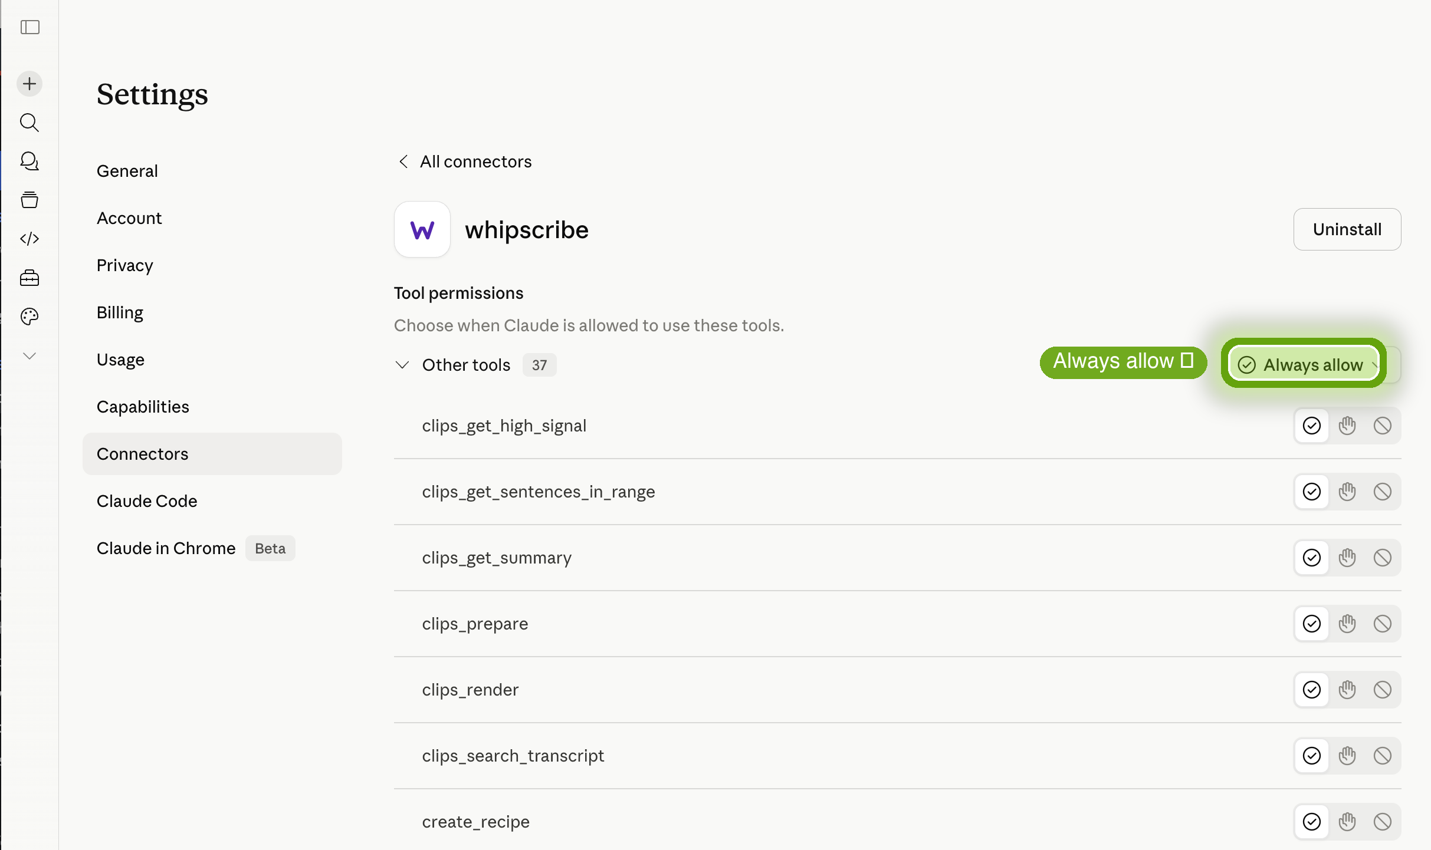Block the create_recipe tool
Image resolution: width=1431 pixels, height=850 pixels.
[1383, 822]
